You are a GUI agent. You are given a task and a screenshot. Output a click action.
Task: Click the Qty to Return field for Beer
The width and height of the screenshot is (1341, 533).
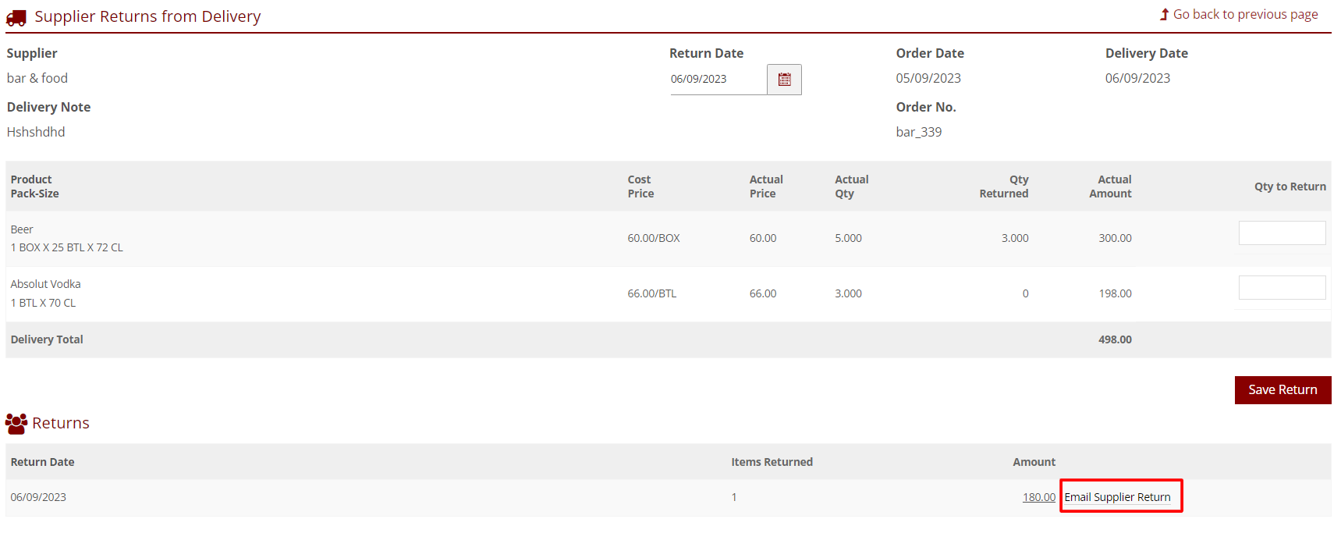[x=1282, y=233]
